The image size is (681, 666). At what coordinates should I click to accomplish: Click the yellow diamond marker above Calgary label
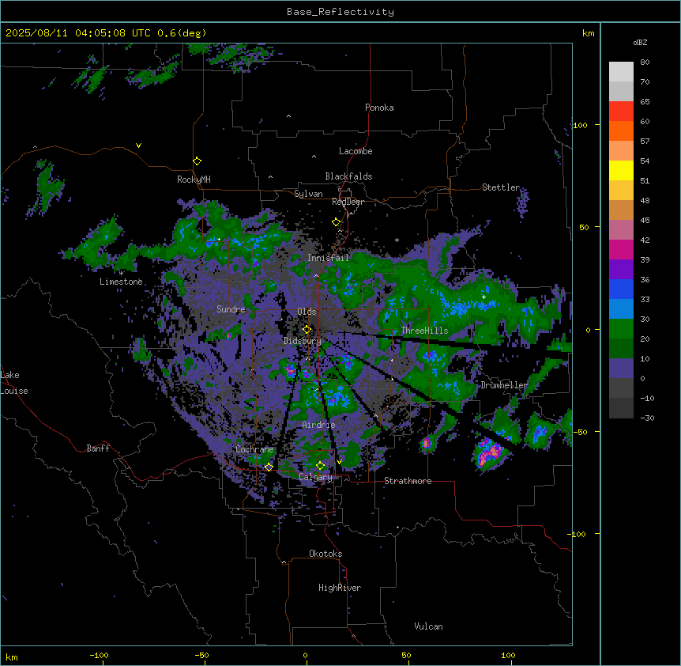[x=320, y=466]
